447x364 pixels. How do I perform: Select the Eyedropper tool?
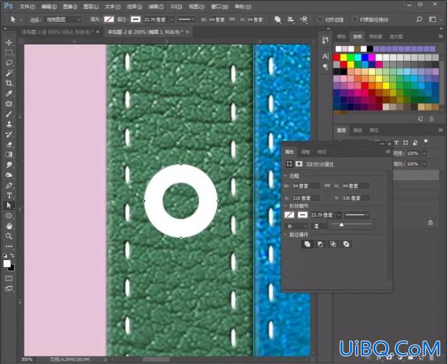pos(9,93)
